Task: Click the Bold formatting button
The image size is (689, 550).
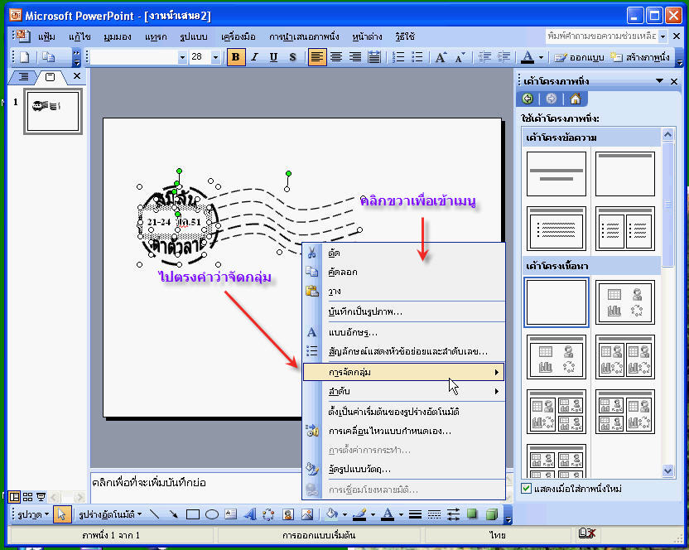Action: [236, 57]
